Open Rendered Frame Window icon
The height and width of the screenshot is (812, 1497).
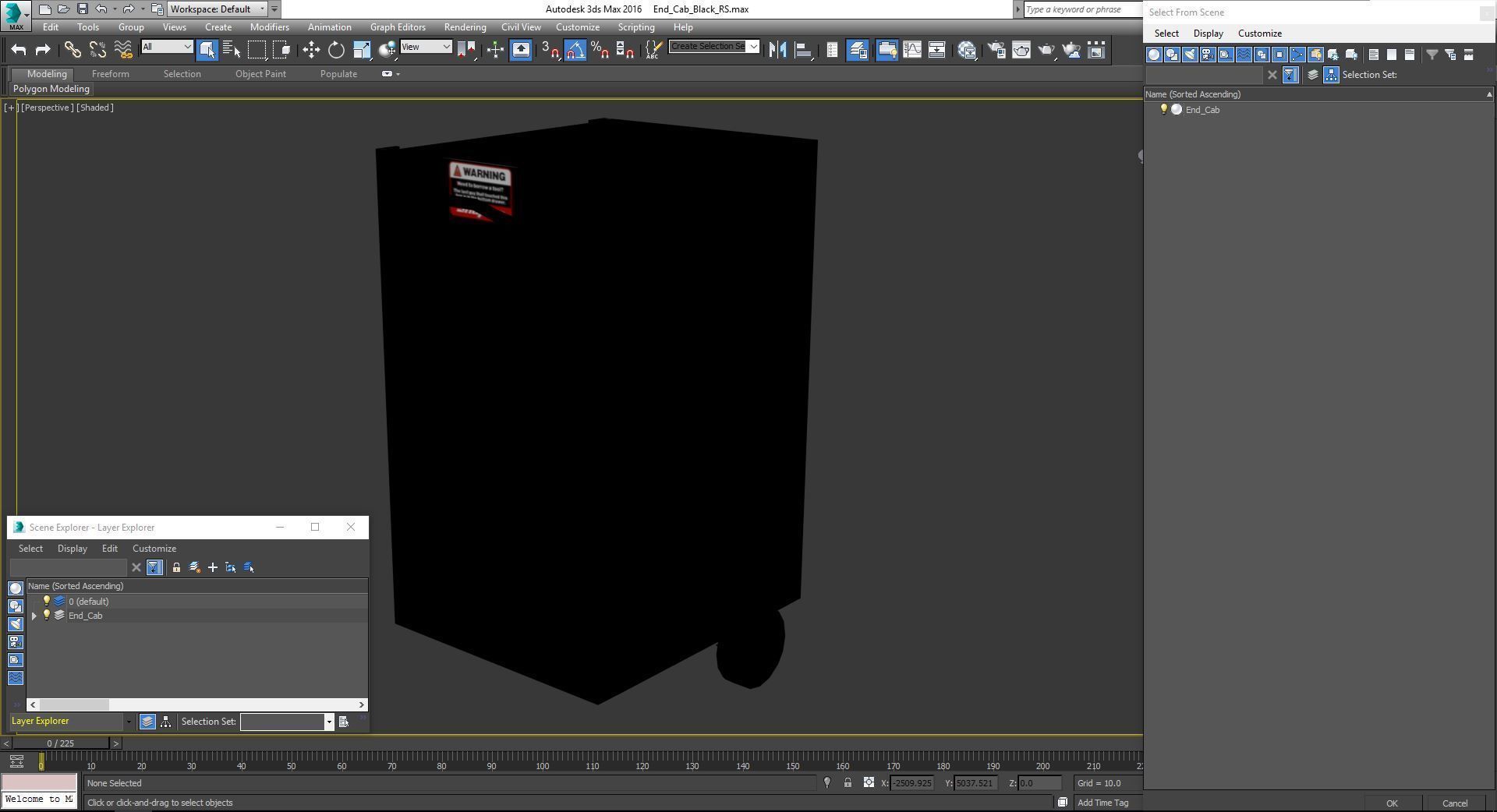[1021, 50]
